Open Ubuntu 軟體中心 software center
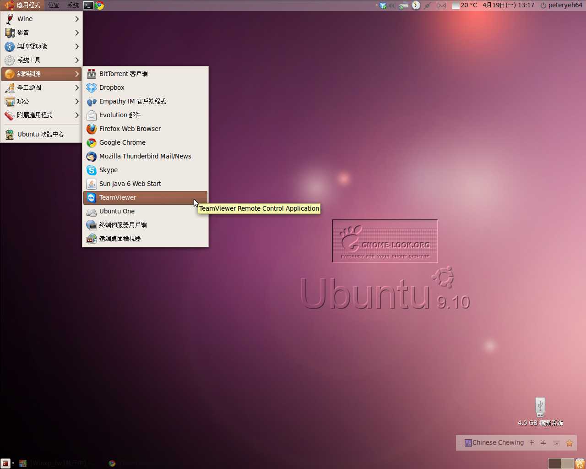 [x=41, y=134]
